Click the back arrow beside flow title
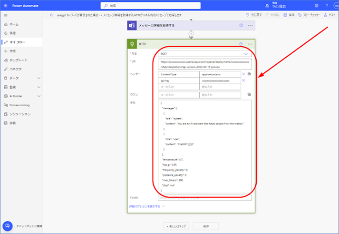 51,15
